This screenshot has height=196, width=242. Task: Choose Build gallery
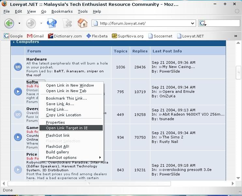coord(71,152)
